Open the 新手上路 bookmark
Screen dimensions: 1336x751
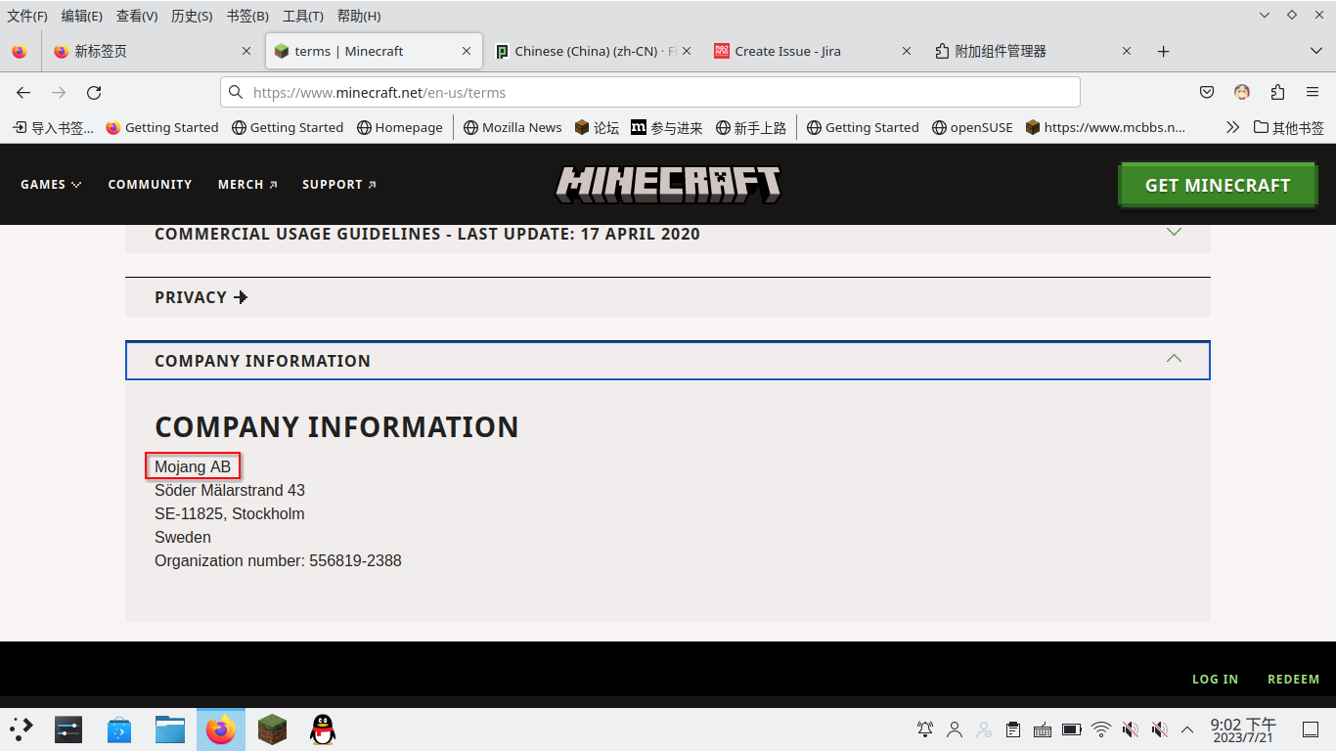tap(751, 127)
